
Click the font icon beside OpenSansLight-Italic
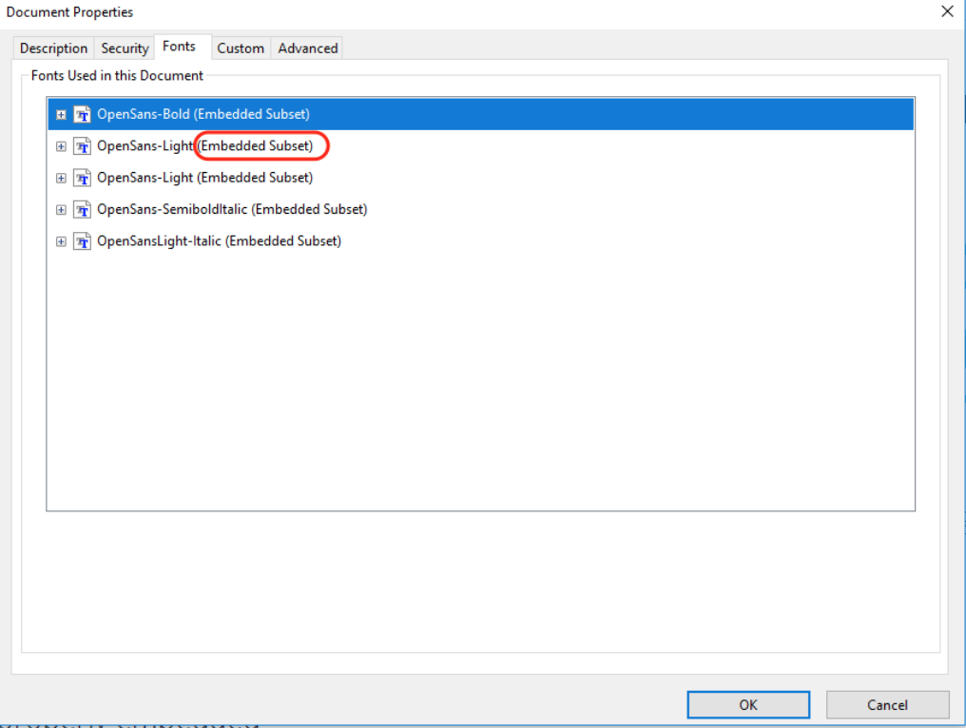coord(82,240)
